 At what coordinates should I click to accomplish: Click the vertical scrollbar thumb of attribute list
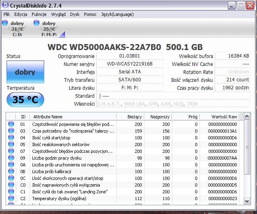tap(247, 147)
